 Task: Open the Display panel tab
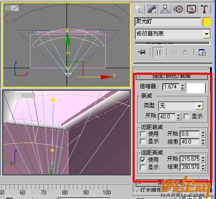[x=191, y=9]
